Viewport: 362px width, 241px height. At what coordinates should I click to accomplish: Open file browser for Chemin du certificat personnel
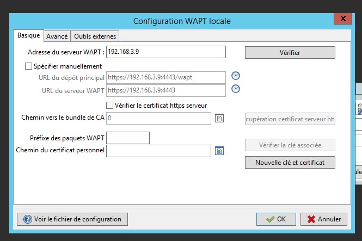tap(219, 151)
